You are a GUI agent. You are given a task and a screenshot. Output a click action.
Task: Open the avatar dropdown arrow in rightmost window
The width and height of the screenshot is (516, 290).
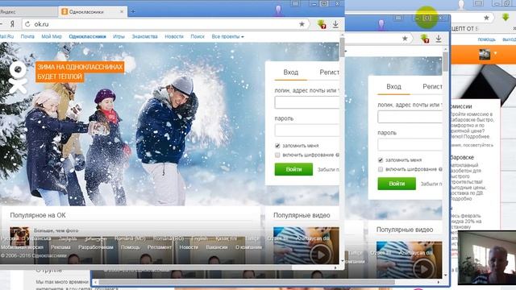pyautogui.click(x=495, y=53)
